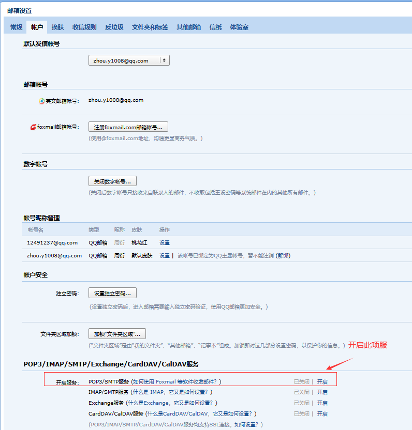Enable the IMAP/SMTP service
This screenshot has width=412, height=430.
[322, 392]
